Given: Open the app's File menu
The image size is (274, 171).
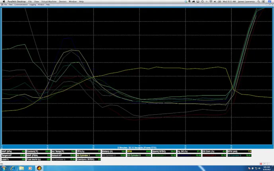Looking at the screenshot, I should point(5,5).
